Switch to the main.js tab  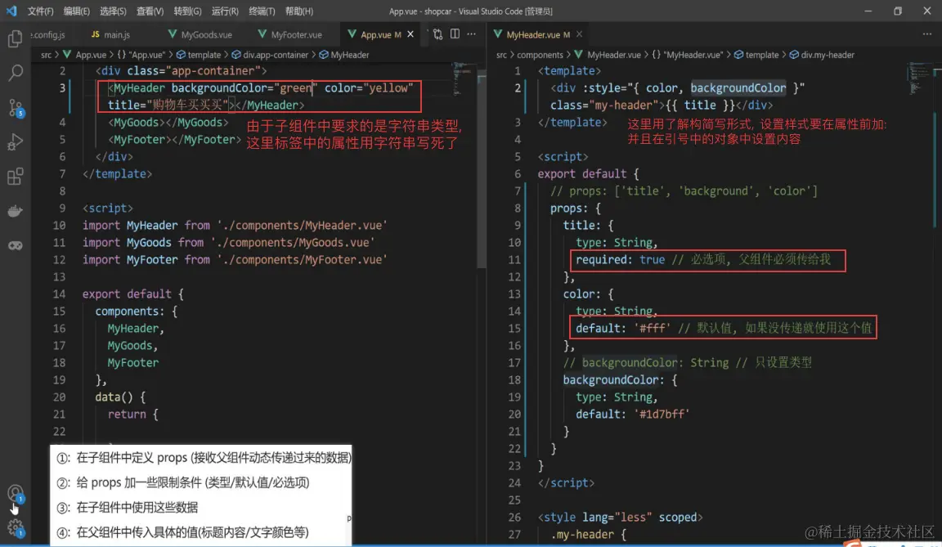(116, 35)
